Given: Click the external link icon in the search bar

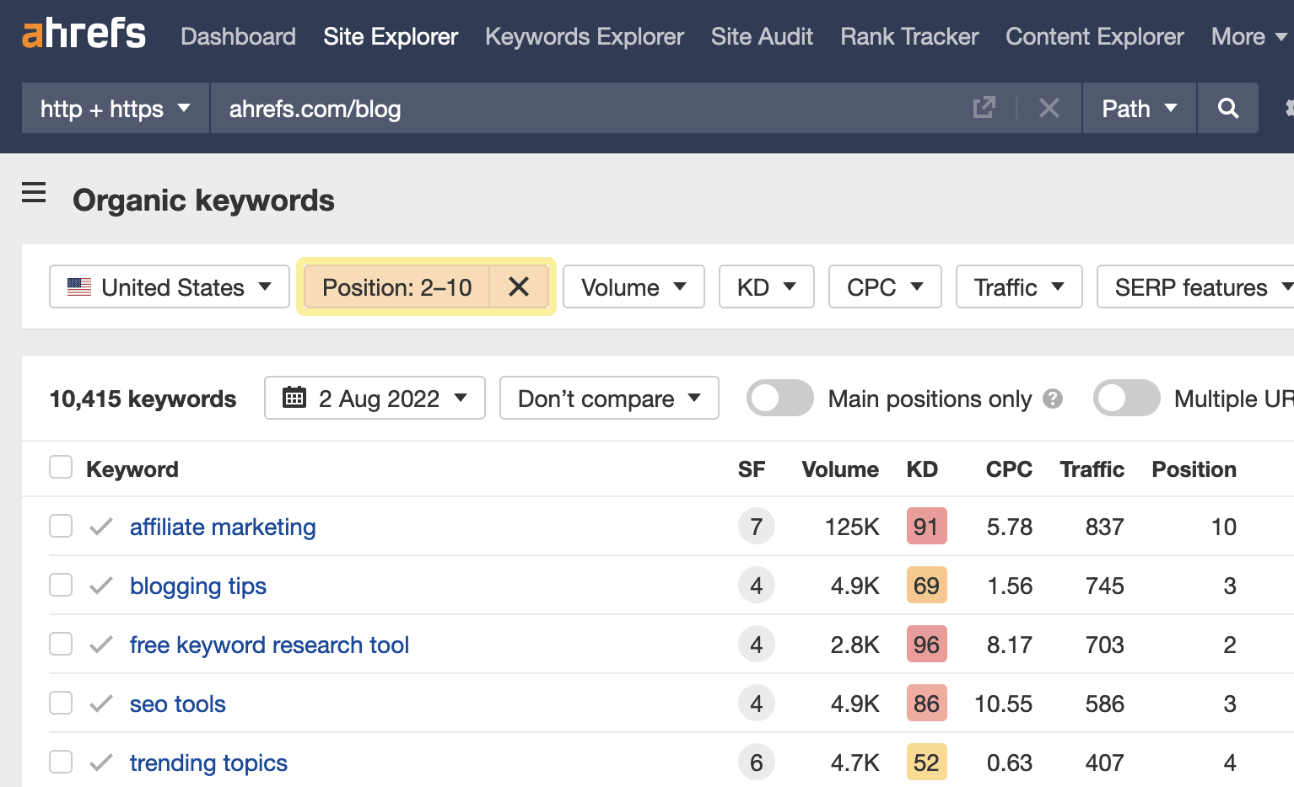Looking at the screenshot, I should 984,108.
